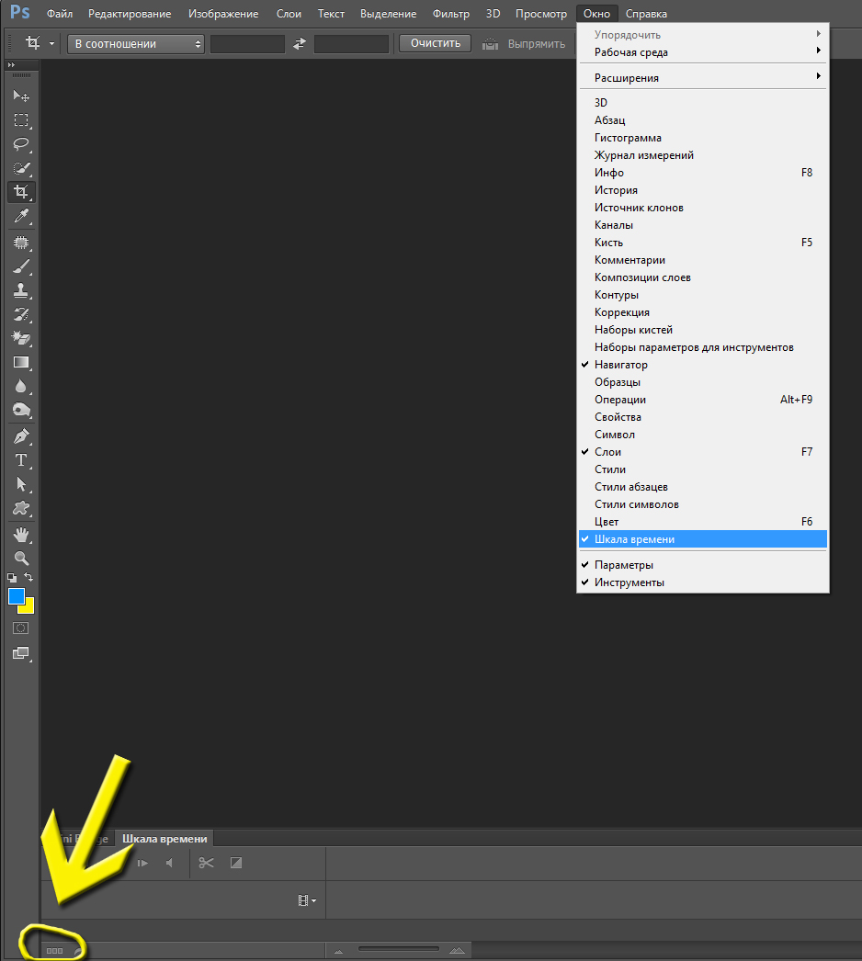Enable the Каналы panel

[703, 225]
